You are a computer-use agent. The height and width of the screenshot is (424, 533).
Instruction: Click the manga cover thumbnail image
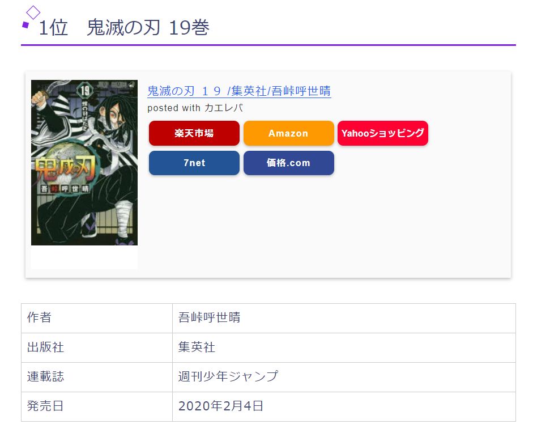(84, 163)
